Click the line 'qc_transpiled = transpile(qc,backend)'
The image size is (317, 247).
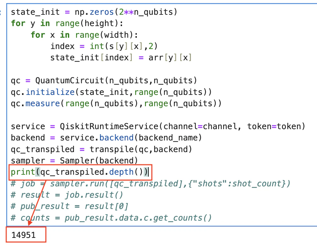101,149
